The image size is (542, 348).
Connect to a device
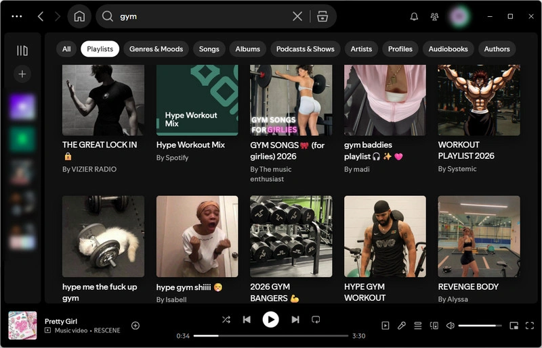pos(434,326)
